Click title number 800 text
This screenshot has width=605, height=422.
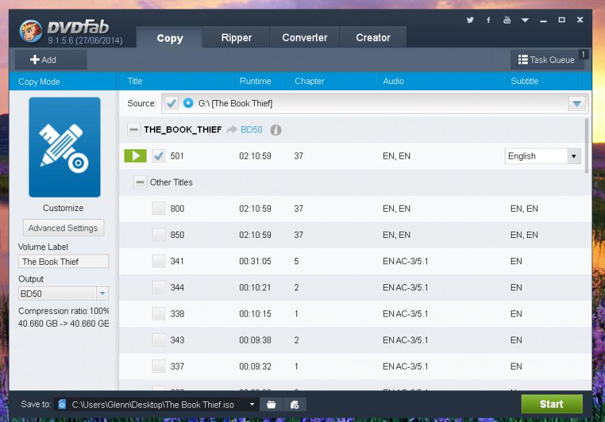pyautogui.click(x=177, y=209)
